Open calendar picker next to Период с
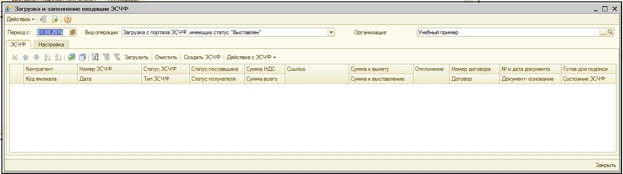 coord(73,32)
